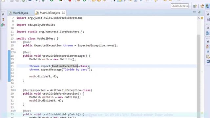Viewport: 210px width, 118px height.
Task: Open the Package Explorer icon in left sidebar
Action: tap(3, 19)
